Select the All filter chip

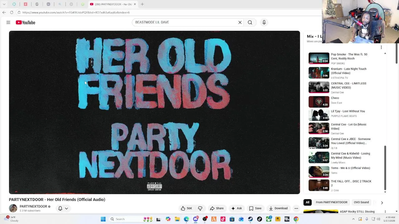(307, 202)
